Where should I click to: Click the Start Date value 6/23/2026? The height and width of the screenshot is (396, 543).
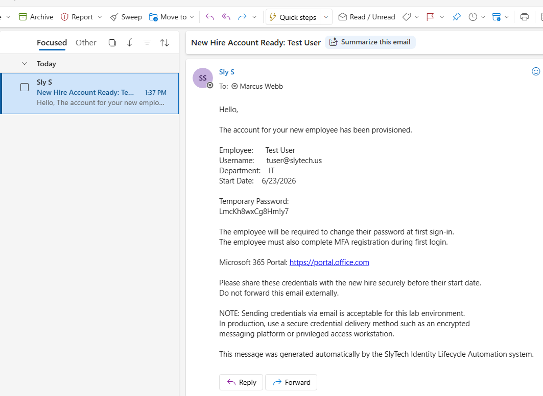pos(279,181)
